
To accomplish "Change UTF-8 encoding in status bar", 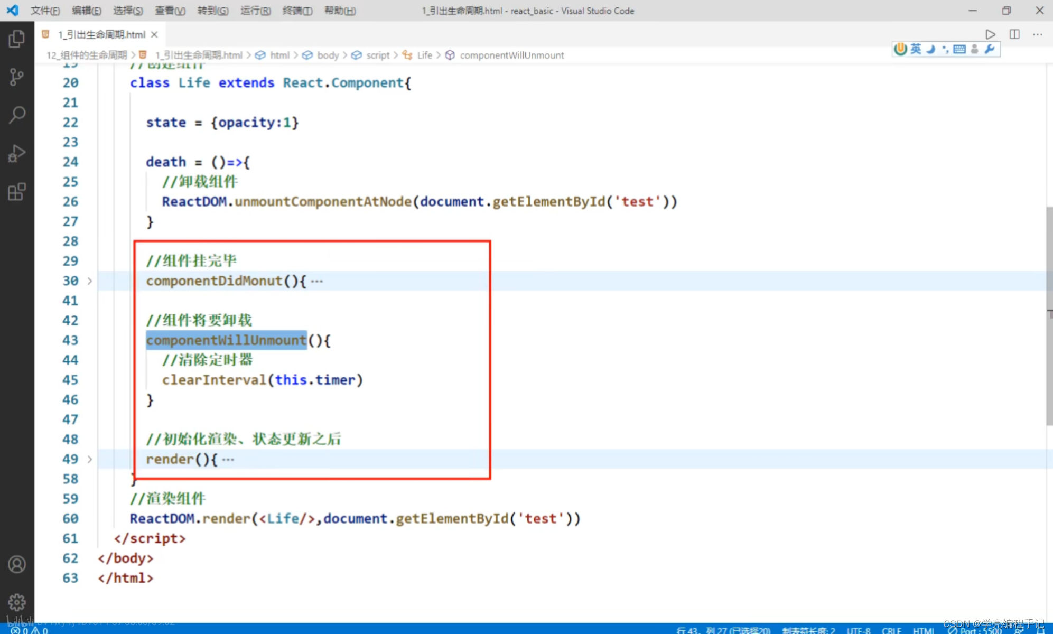I will click(859, 630).
